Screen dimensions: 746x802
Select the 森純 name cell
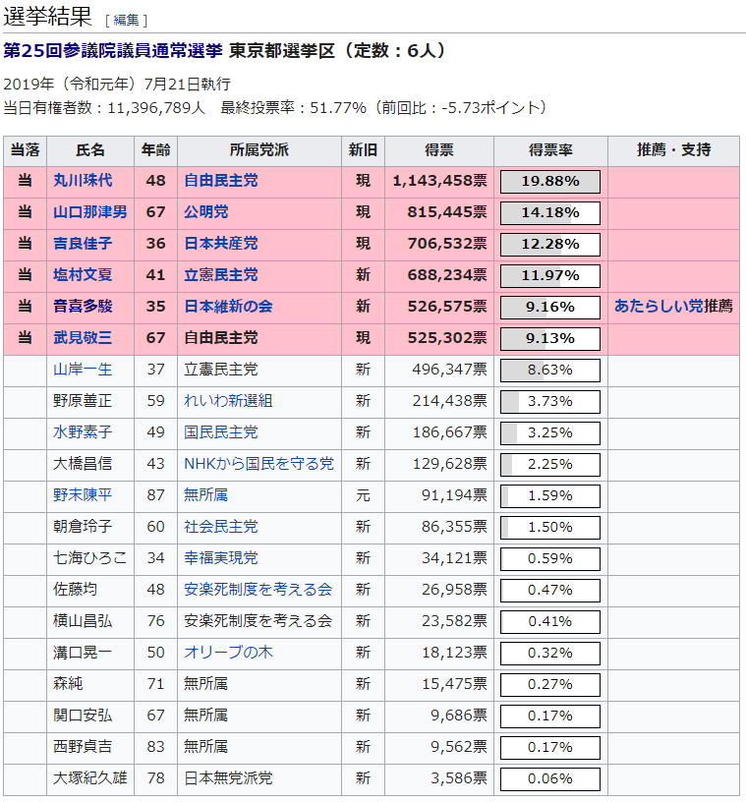click(90, 684)
